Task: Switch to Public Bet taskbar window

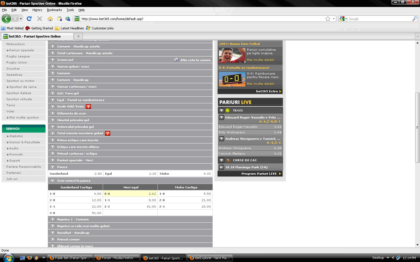Action: click(70, 258)
